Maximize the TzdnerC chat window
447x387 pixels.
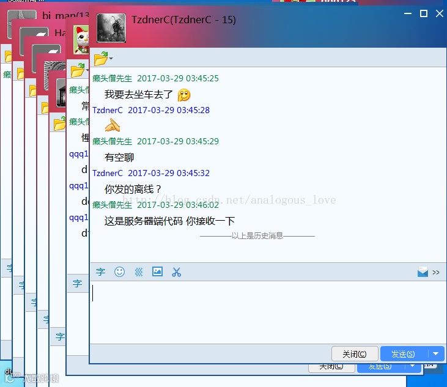[424, 13]
